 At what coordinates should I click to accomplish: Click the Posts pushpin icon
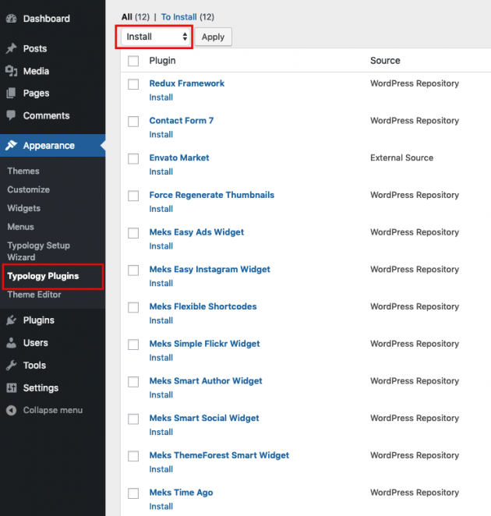tap(11, 48)
